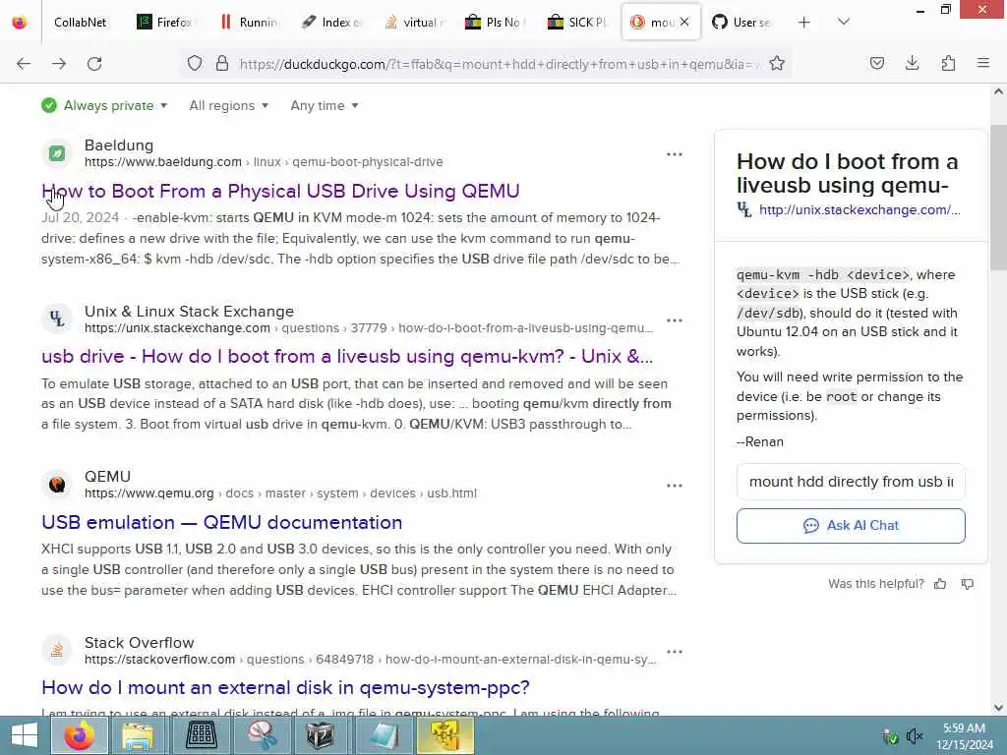Switch to the virtual tab
This screenshot has height=755, width=1007.
pyautogui.click(x=415, y=23)
